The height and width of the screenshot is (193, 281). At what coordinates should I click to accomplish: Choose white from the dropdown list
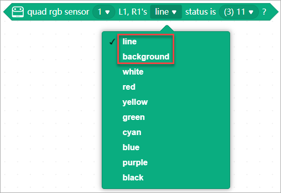pyautogui.click(x=133, y=72)
